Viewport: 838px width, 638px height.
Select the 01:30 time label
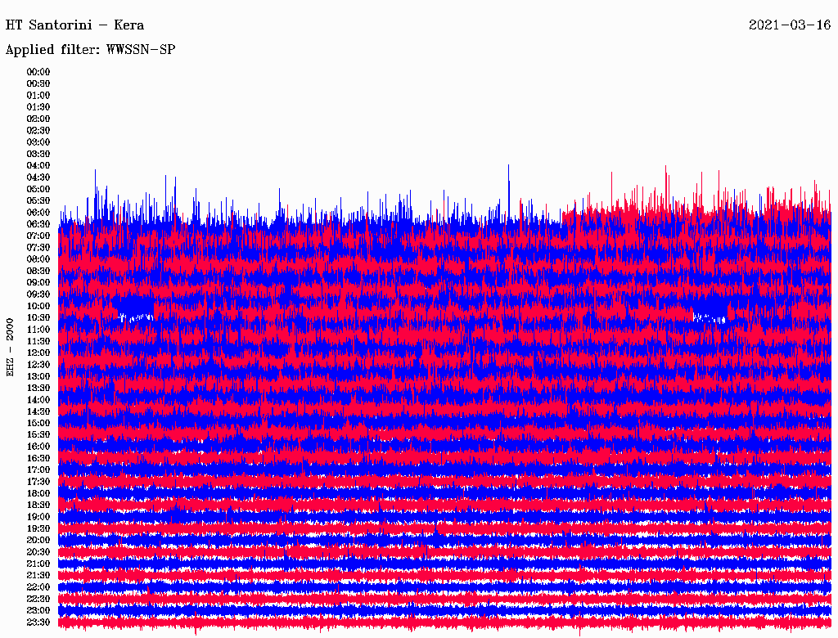click(38, 107)
